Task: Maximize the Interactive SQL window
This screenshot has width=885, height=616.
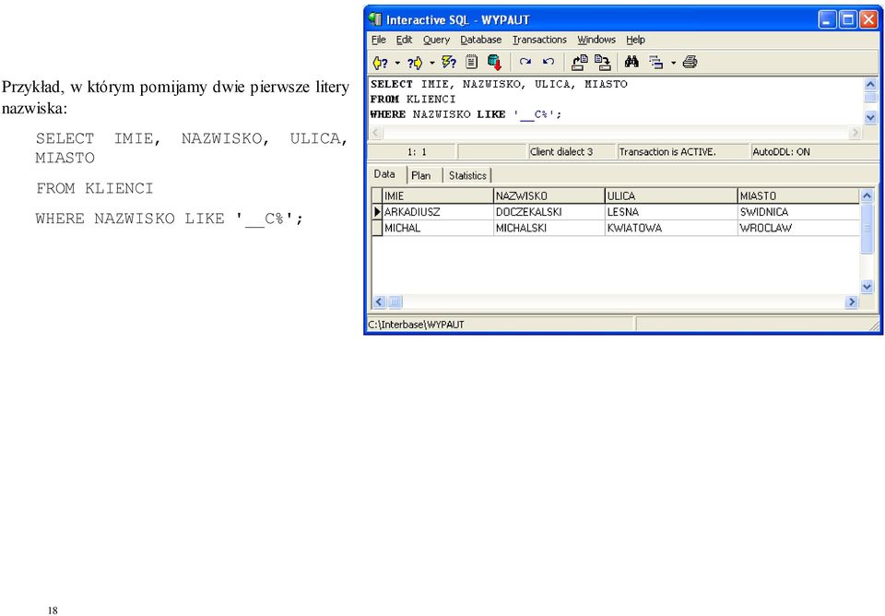Action: pyautogui.click(x=848, y=19)
